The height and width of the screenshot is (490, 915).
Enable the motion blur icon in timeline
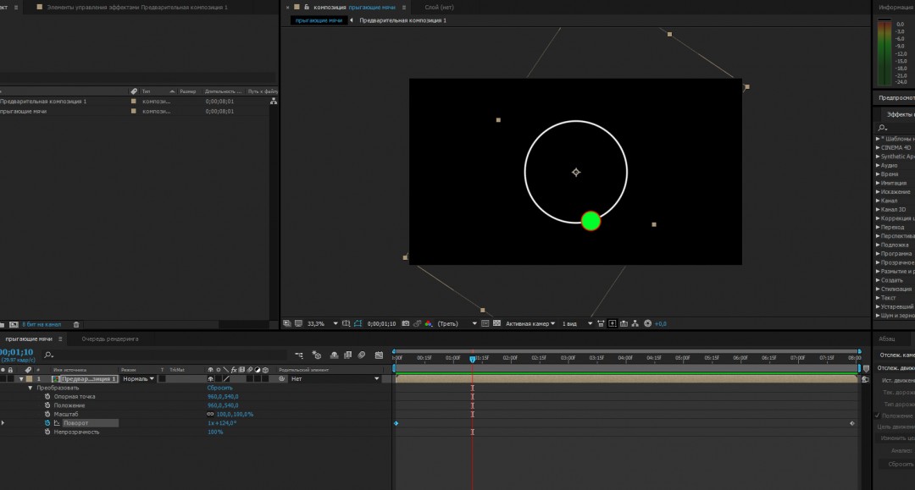tap(362, 355)
